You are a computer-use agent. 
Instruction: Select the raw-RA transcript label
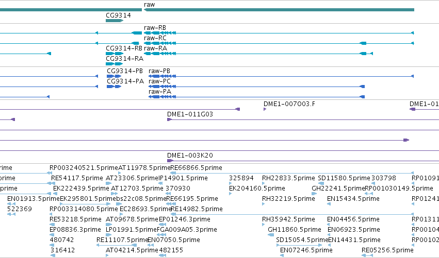(x=155, y=48)
